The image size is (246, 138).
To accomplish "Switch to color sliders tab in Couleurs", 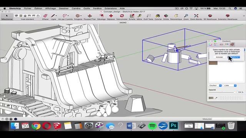I will (x=216, y=44).
